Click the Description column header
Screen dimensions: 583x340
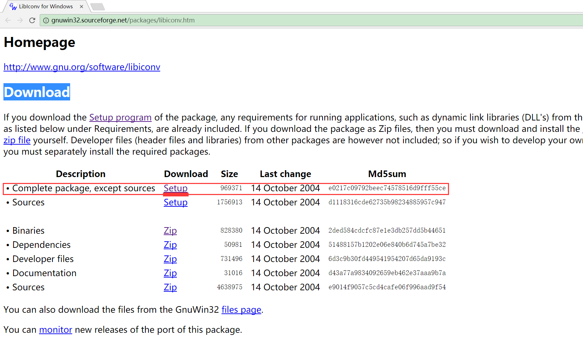(x=81, y=174)
